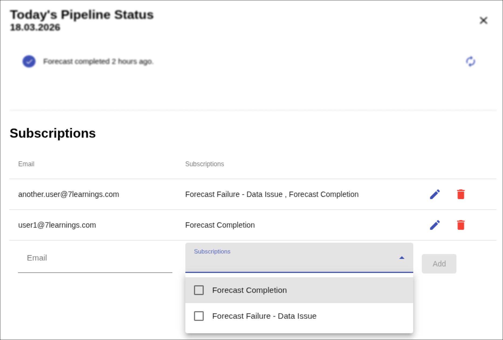Edit subscription for user1@7learnings.com
Viewport: 503px width, 340px height.
(x=435, y=225)
